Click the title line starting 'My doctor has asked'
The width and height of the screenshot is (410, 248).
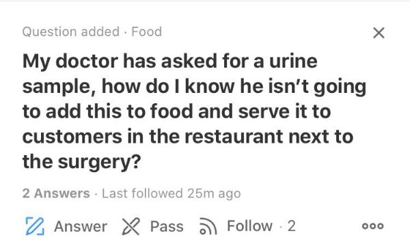(170, 61)
